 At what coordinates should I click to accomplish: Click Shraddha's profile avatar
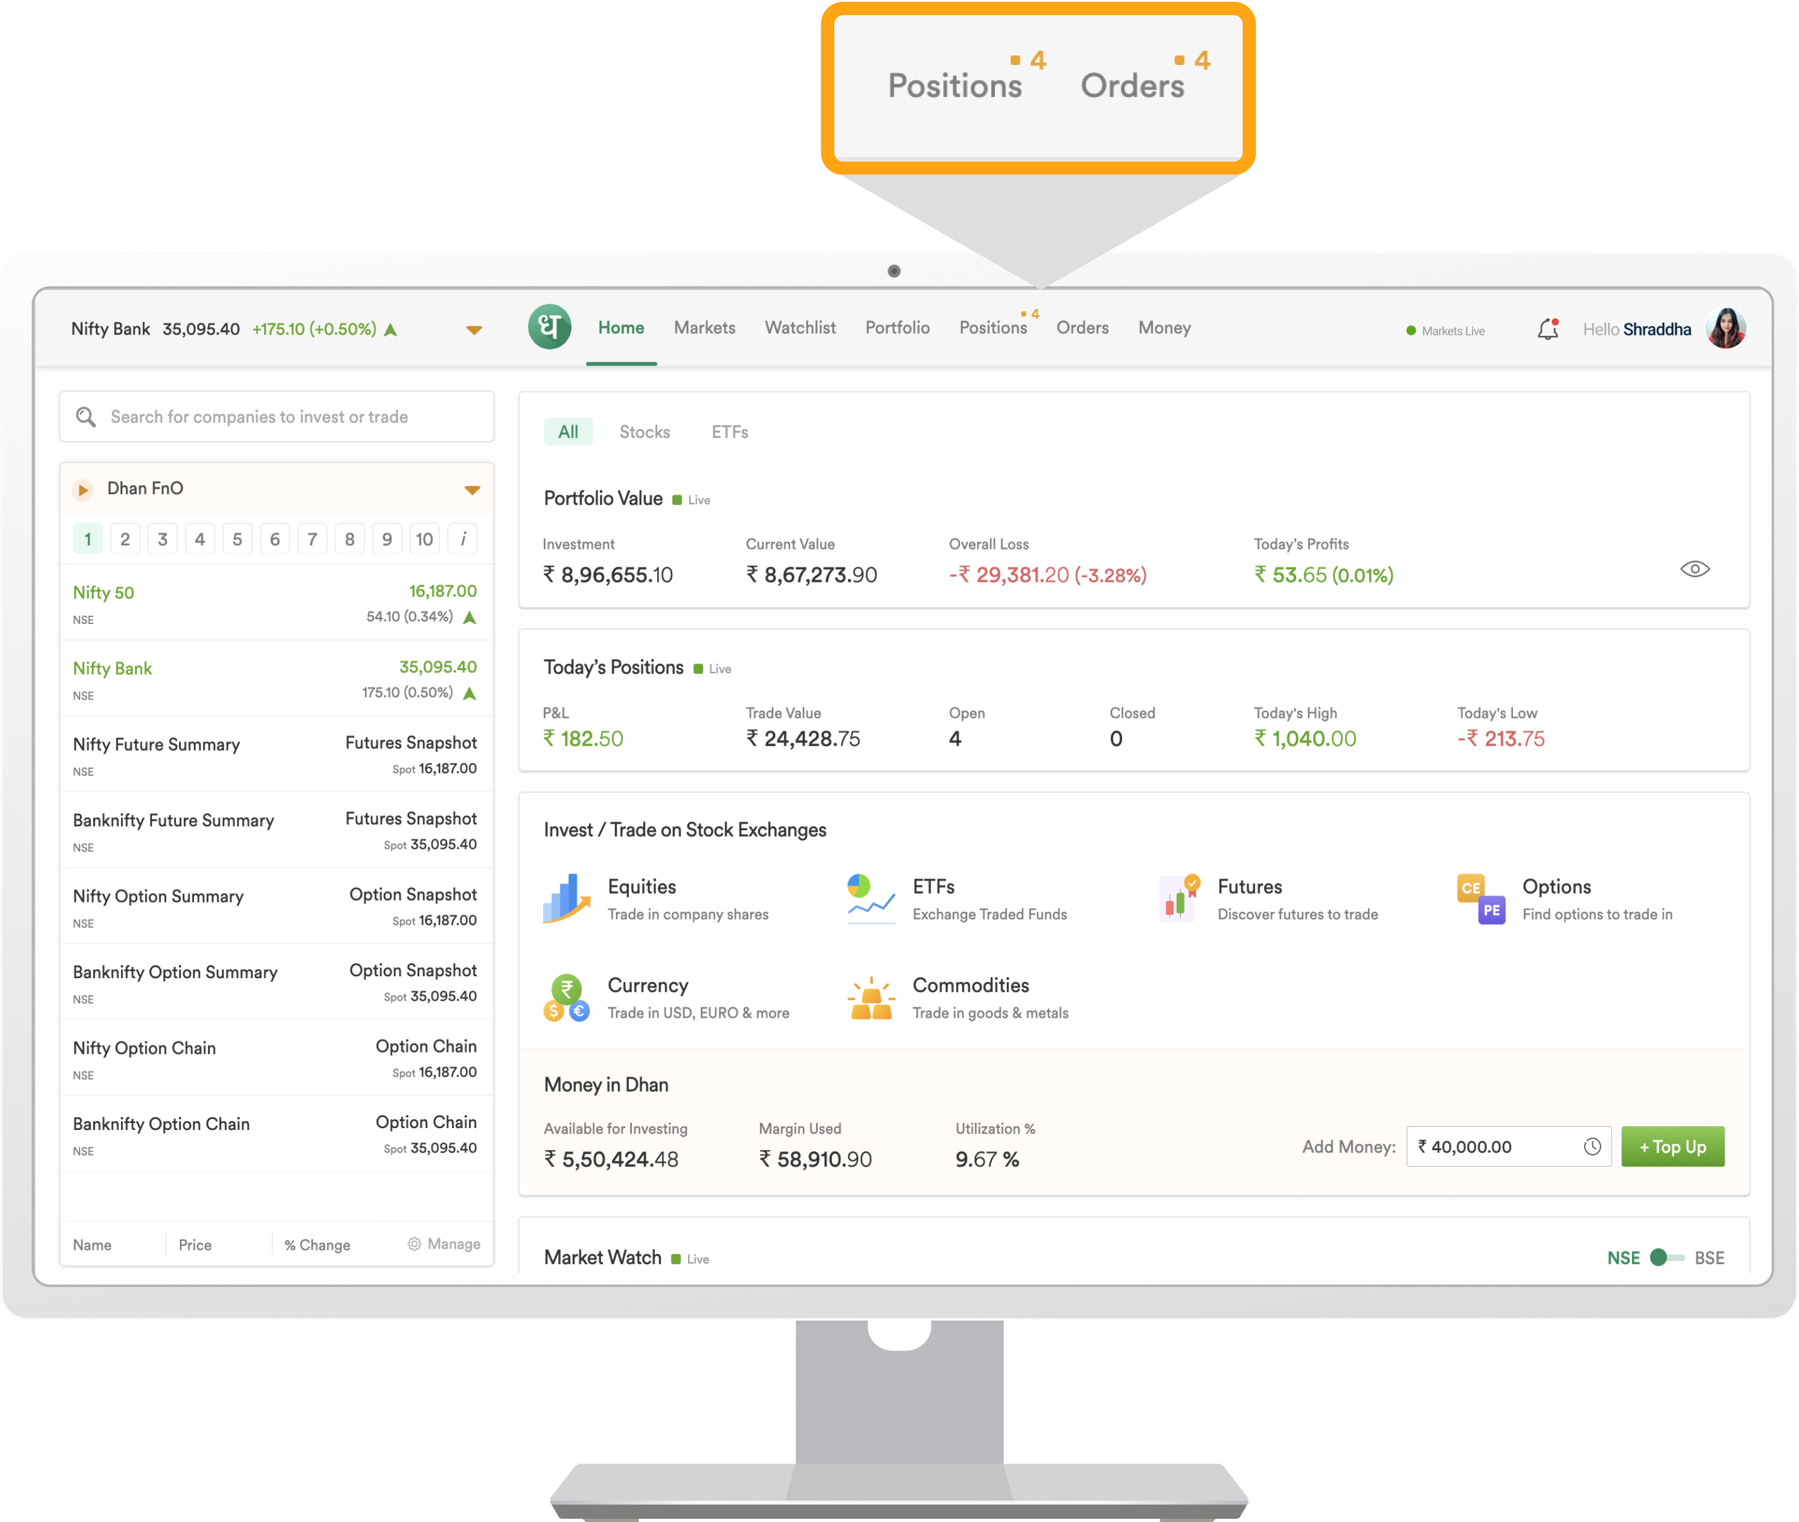tap(1726, 328)
